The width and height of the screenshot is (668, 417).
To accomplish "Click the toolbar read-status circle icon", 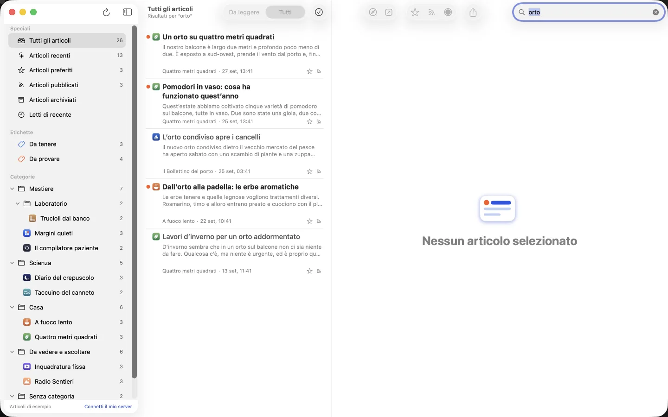I will pos(448,13).
